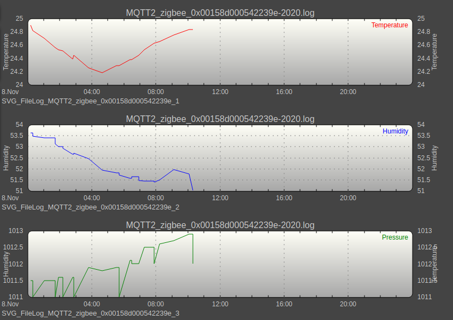Click the 12:00 time label under the Temperature plot
Viewport: 453px width, 320px height.
click(x=220, y=92)
